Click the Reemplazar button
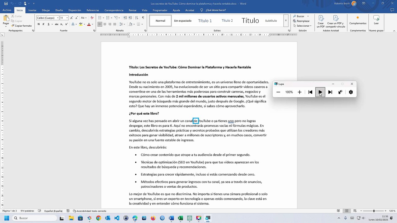 [301, 21]
